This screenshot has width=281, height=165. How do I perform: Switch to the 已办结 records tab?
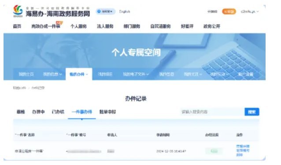[58, 112]
